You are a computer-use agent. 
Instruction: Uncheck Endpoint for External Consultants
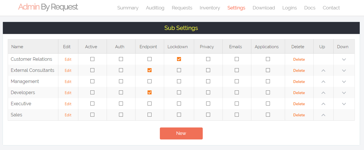coord(150,70)
